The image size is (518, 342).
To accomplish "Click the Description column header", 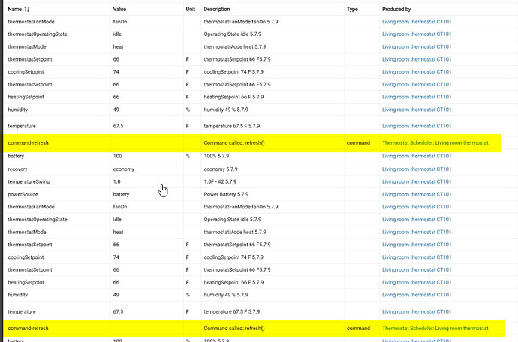I will pyautogui.click(x=217, y=9).
